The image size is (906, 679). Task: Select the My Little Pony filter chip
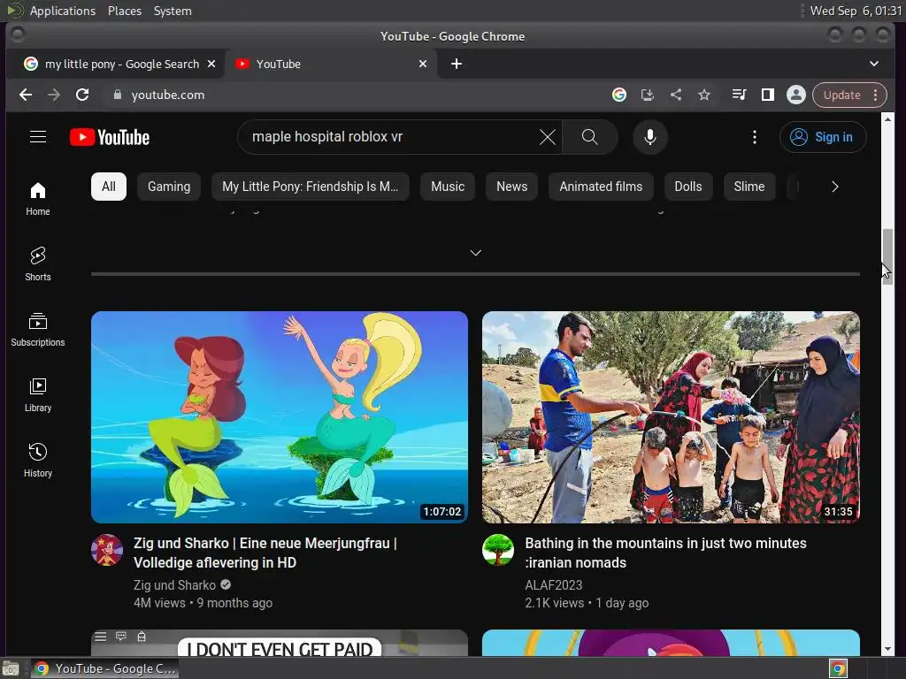point(311,187)
